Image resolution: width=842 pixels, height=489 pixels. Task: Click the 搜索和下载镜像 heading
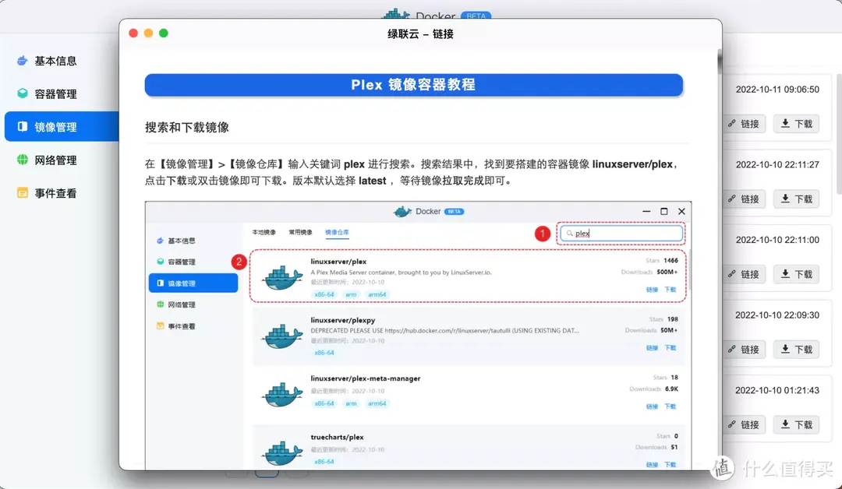point(187,128)
